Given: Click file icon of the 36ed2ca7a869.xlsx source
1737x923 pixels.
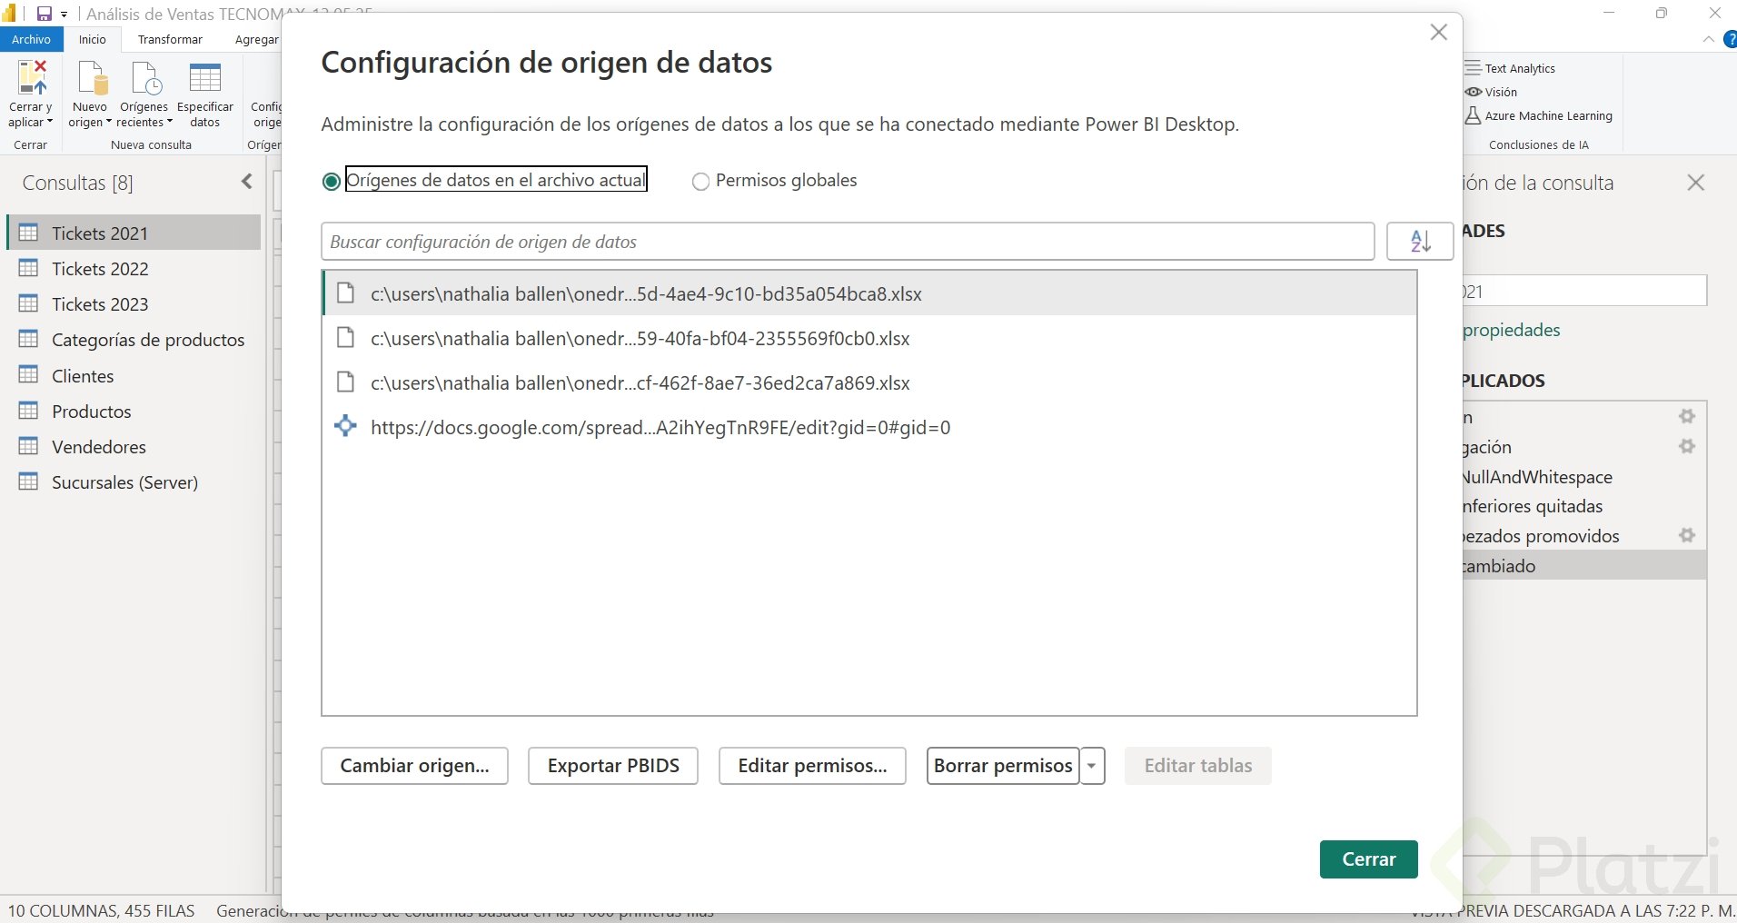Looking at the screenshot, I should coord(345,382).
